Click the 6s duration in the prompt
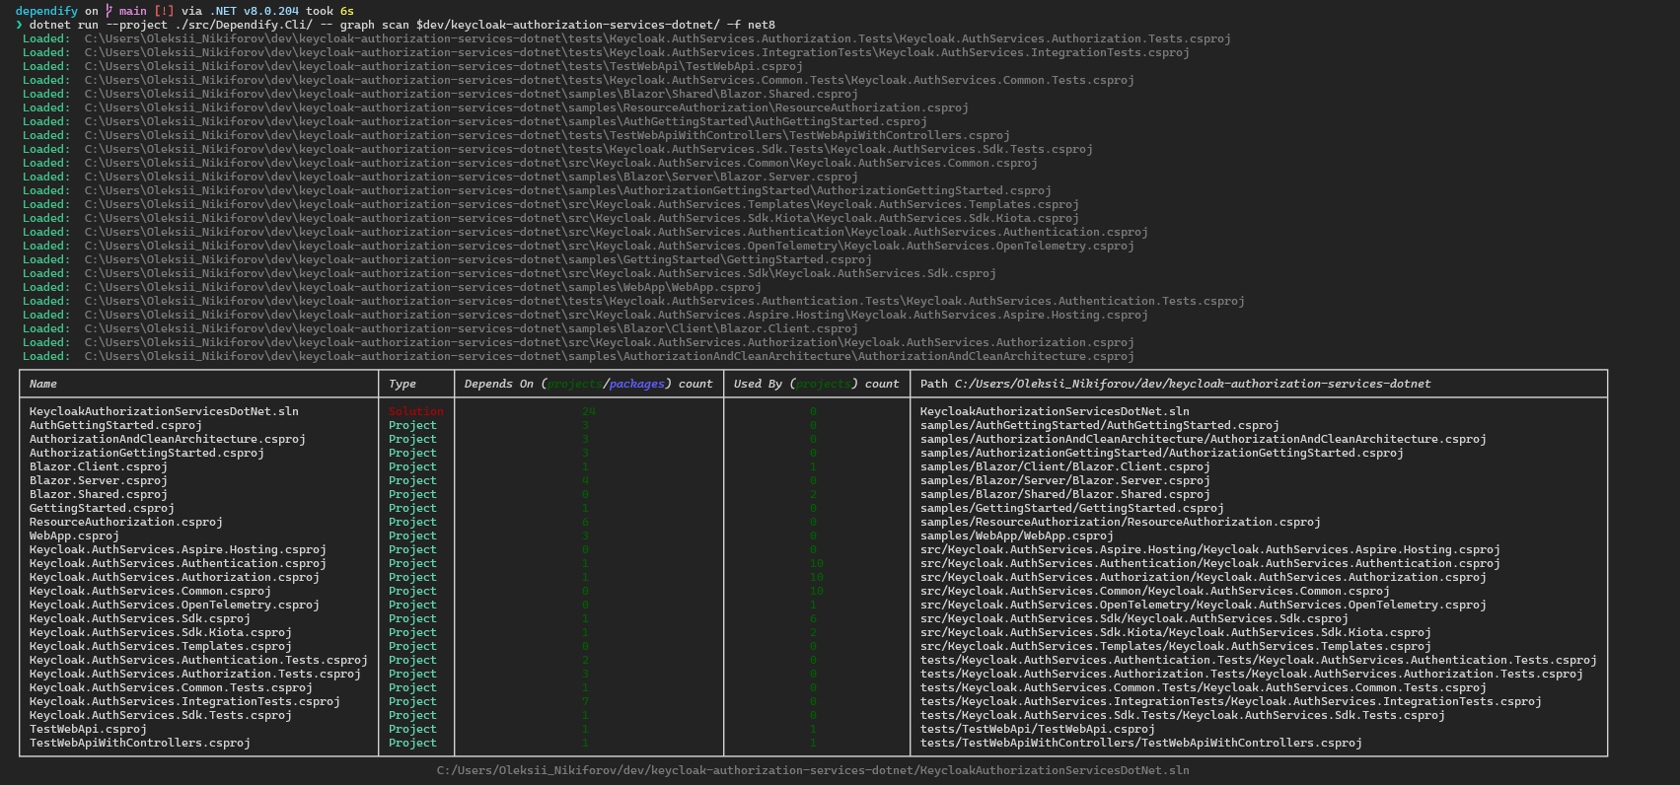 [347, 11]
